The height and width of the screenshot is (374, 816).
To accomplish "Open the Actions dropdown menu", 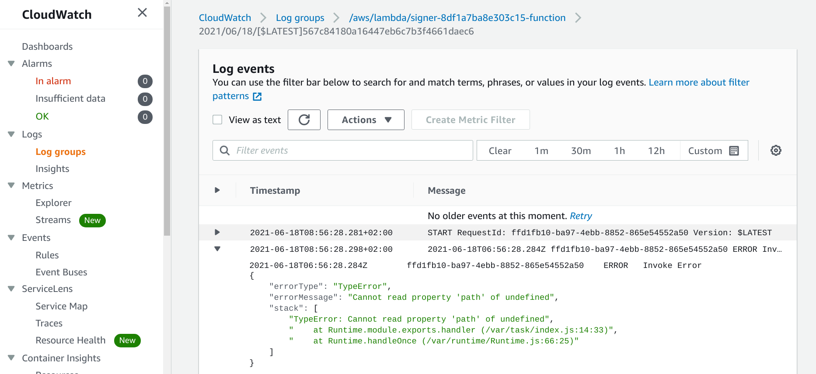I will point(366,120).
